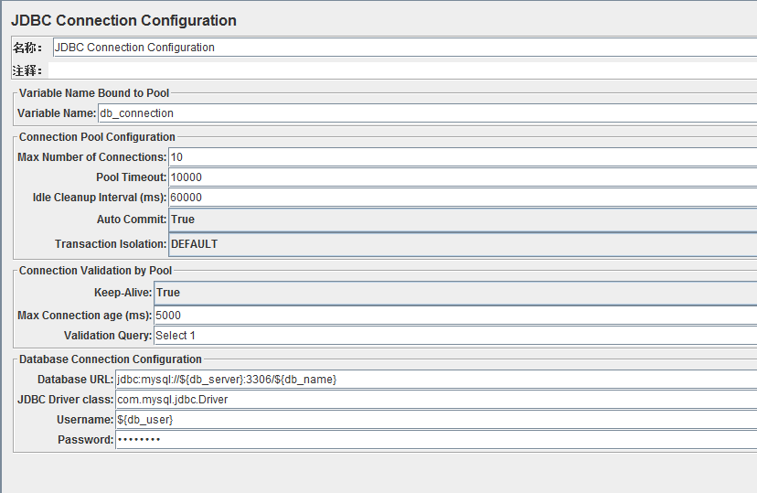Click the Password field
This screenshot has height=493, width=757.
(436, 440)
